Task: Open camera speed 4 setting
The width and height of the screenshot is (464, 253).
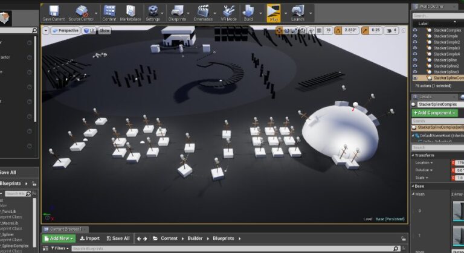Action: coord(391,30)
